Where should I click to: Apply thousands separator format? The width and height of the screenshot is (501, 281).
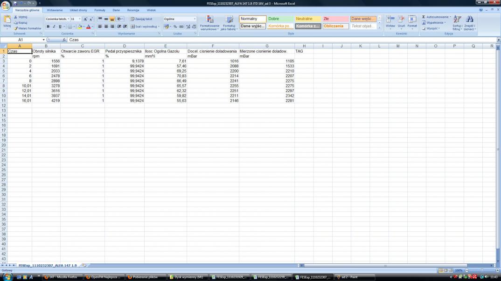(181, 27)
